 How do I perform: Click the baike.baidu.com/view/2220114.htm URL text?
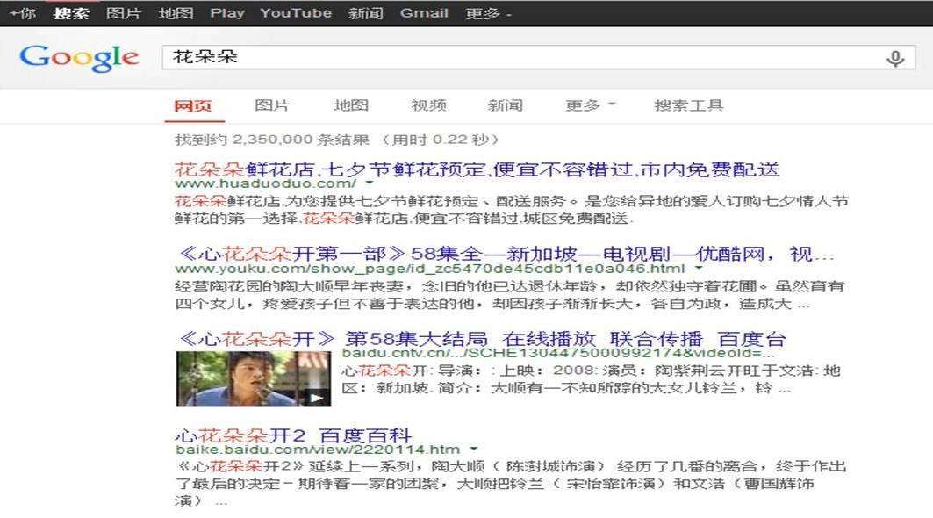click(318, 449)
